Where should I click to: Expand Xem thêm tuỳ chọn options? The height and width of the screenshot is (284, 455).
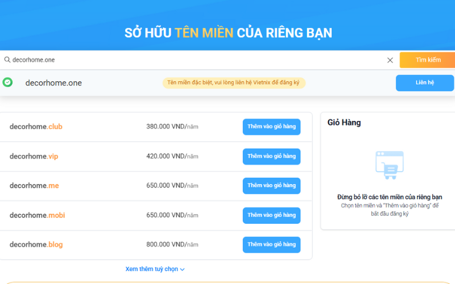[x=152, y=269]
